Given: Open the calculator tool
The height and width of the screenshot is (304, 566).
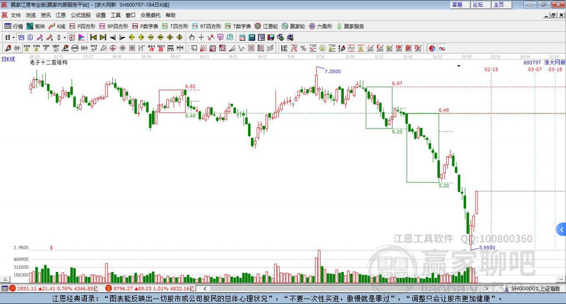Looking at the screenshot, I should 252,38.
